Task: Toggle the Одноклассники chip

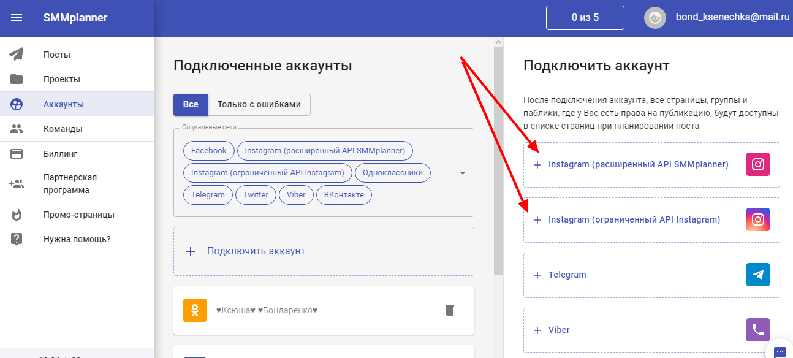Action: [393, 173]
